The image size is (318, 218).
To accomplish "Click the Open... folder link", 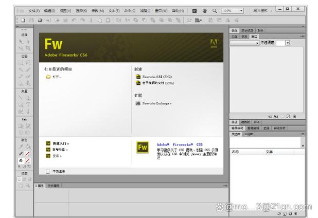I will [54, 77].
